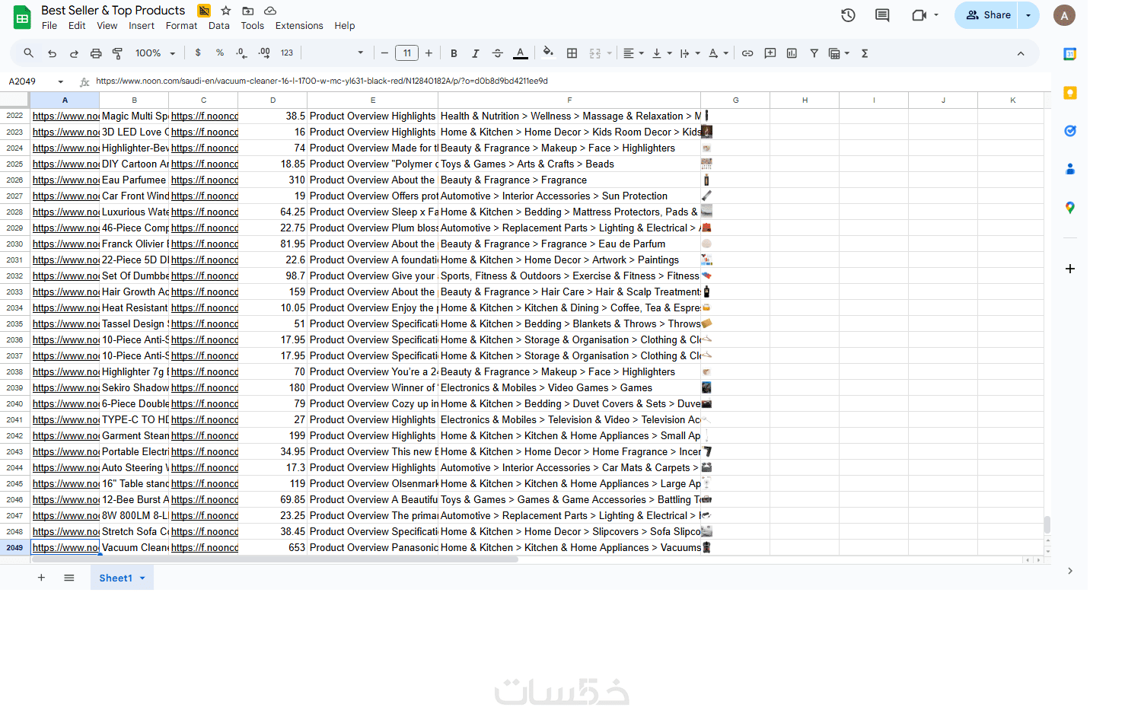Open the File menu
The width and height of the screenshot is (1125, 720).
(49, 26)
